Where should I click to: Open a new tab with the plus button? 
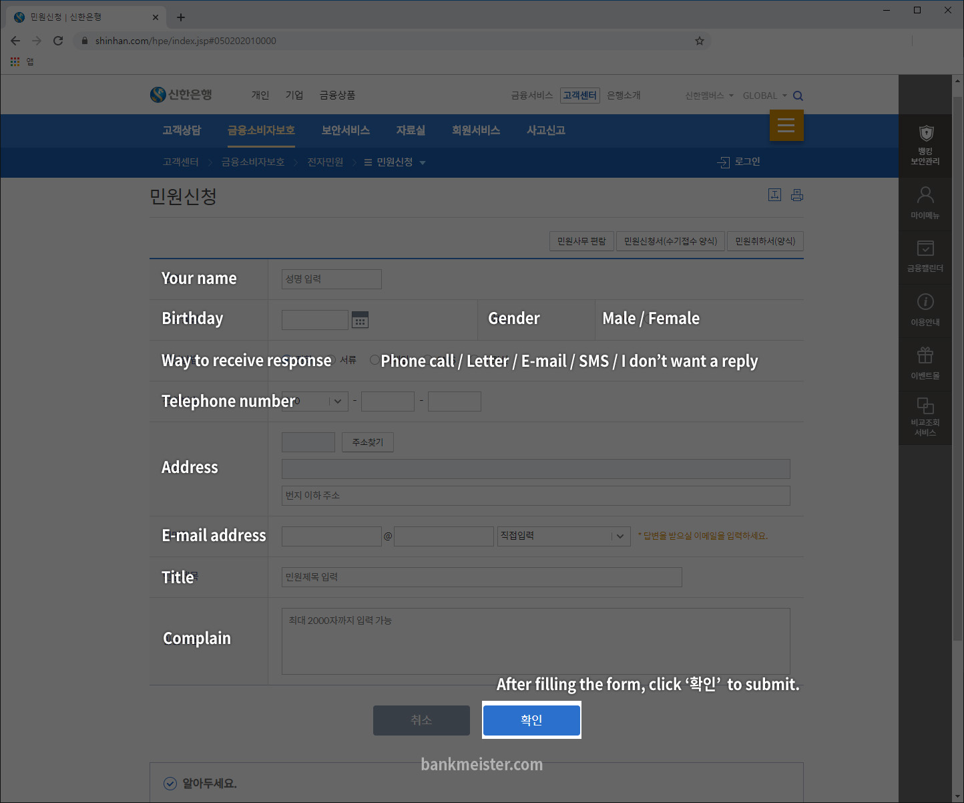(181, 17)
